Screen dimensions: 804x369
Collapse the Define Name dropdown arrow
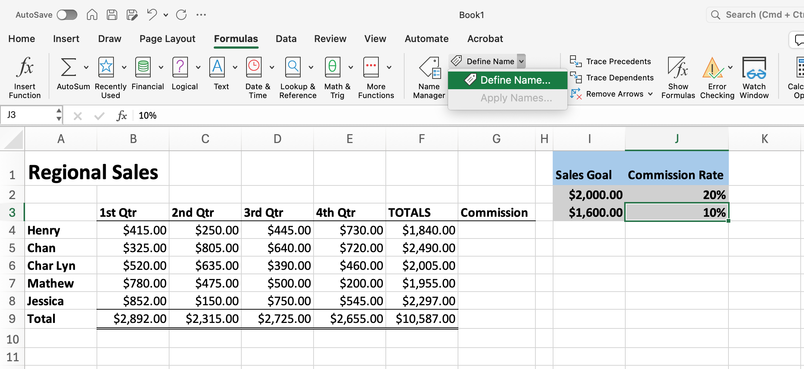tap(521, 61)
